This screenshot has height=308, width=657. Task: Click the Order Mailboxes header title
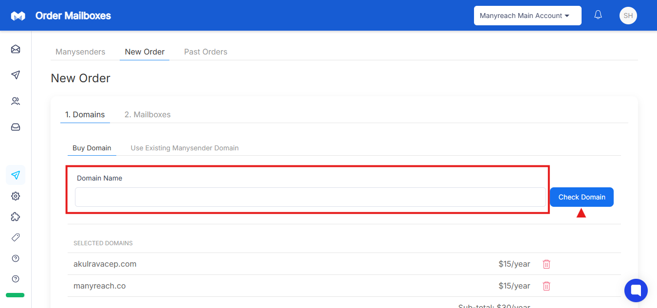tap(73, 16)
